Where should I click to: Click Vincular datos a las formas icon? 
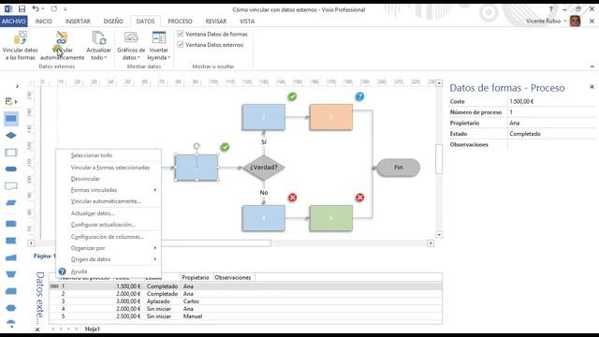(20, 38)
